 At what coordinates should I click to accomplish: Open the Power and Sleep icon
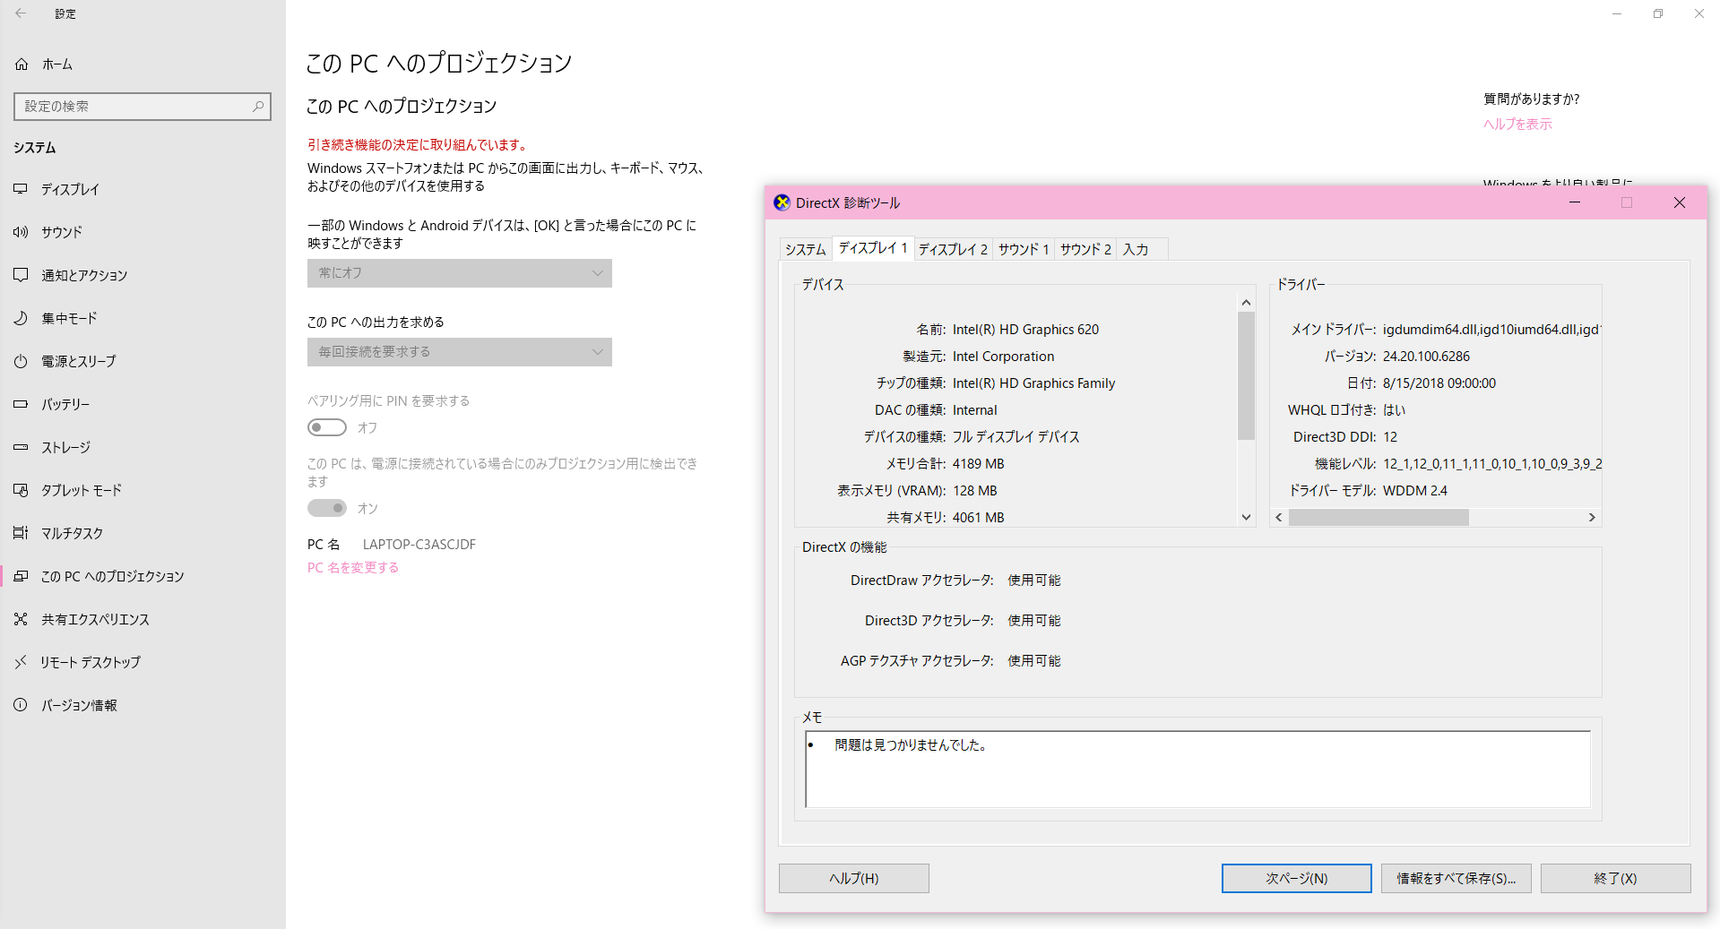click(x=21, y=361)
